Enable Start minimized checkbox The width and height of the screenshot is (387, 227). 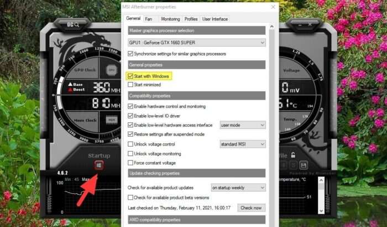pyautogui.click(x=130, y=85)
